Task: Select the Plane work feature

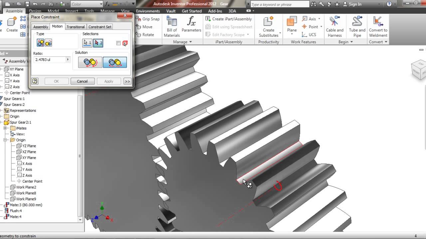Action: 292,24
